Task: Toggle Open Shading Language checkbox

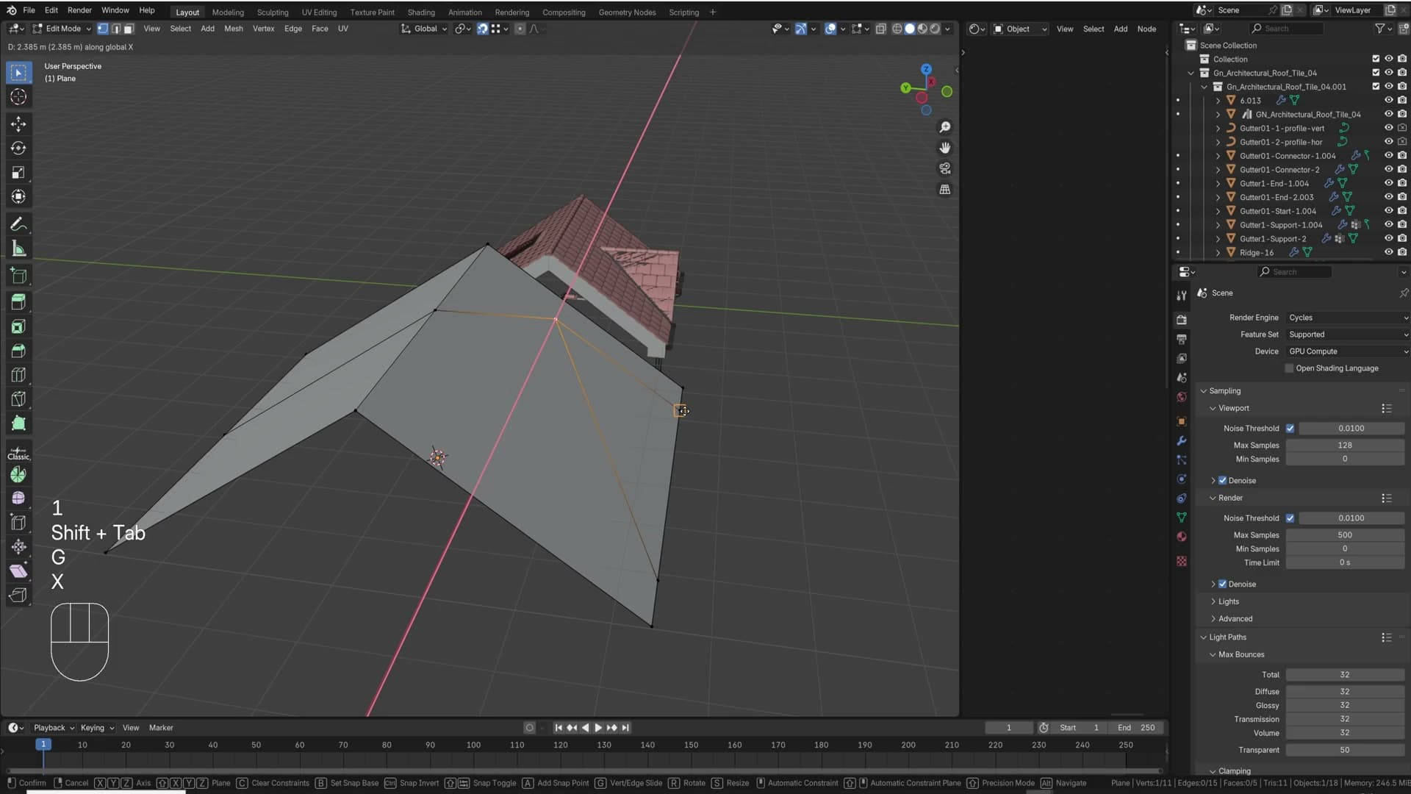Action: [1289, 368]
